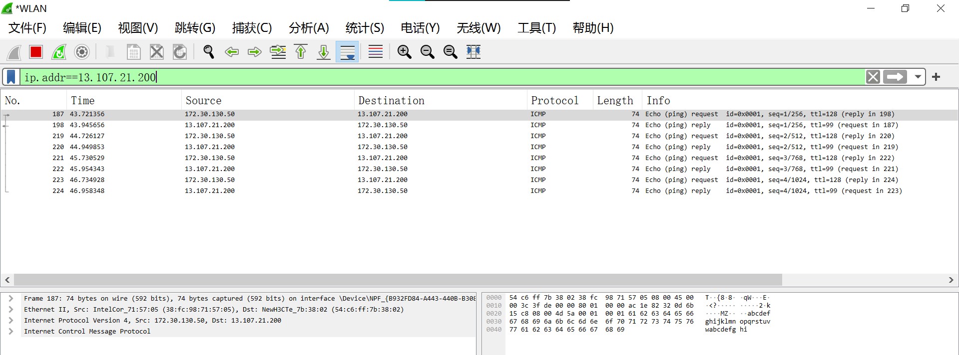959x355 pixels.
Task: Reload the capture file icon
Action: pos(180,52)
